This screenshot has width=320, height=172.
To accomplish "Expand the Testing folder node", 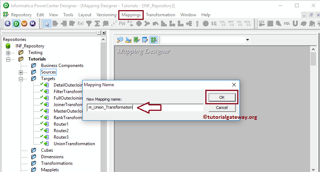I will point(8,53).
